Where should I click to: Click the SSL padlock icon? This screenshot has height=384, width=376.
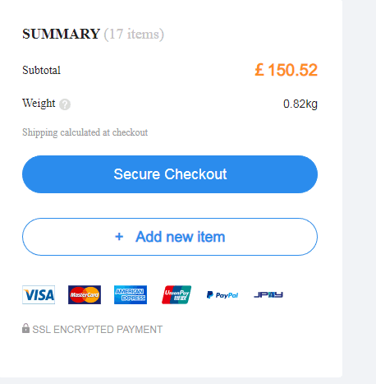(25, 328)
